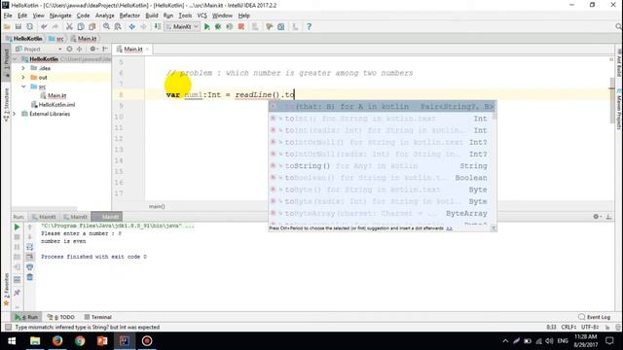Open Run panel settings gear dropdown
The image size is (623, 350).
click(x=597, y=216)
